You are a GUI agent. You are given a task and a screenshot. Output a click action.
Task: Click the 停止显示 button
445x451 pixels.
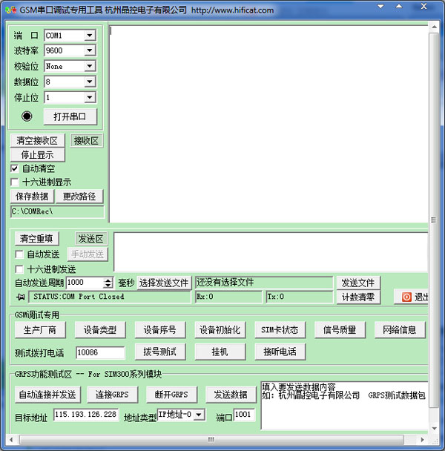click(37, 155)
